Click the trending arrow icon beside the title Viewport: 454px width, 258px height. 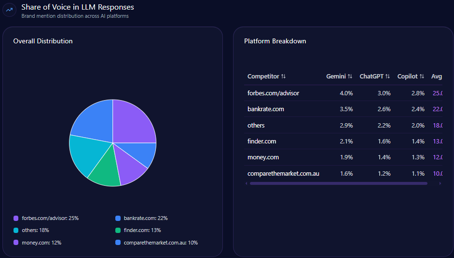tap(9, 10)
